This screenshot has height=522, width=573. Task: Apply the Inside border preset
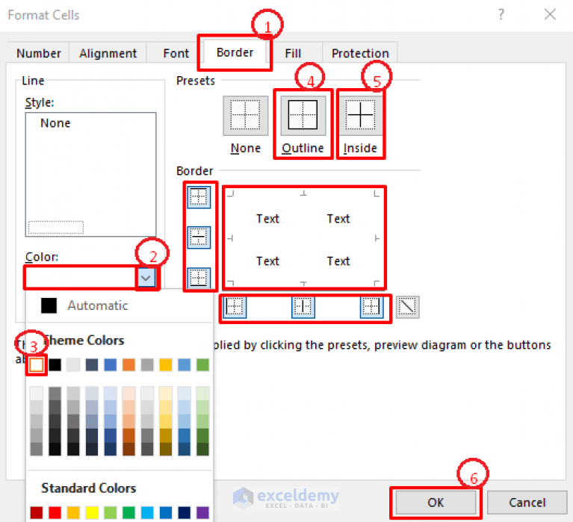tap(360, 116)
